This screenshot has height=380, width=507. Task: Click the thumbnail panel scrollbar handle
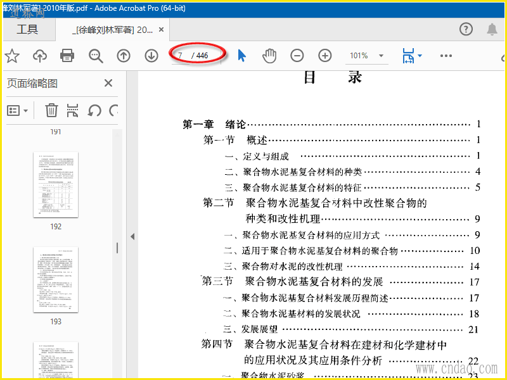coord(117,248)
